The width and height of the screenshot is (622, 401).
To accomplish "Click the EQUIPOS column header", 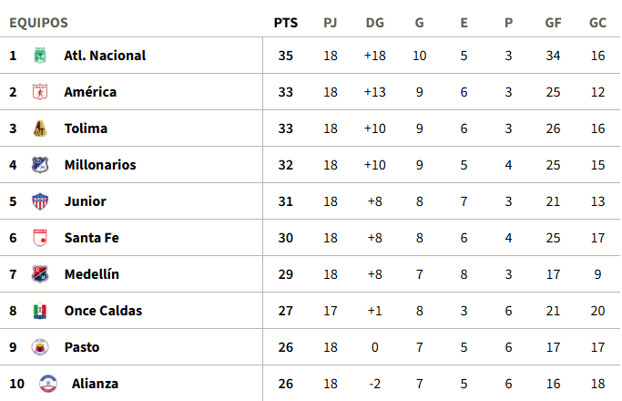I will (x=38, y=23).
